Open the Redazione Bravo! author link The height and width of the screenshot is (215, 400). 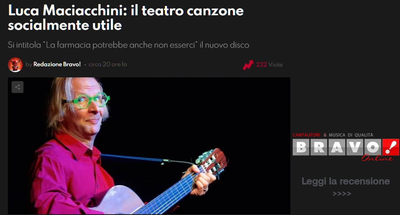point(57,64)
